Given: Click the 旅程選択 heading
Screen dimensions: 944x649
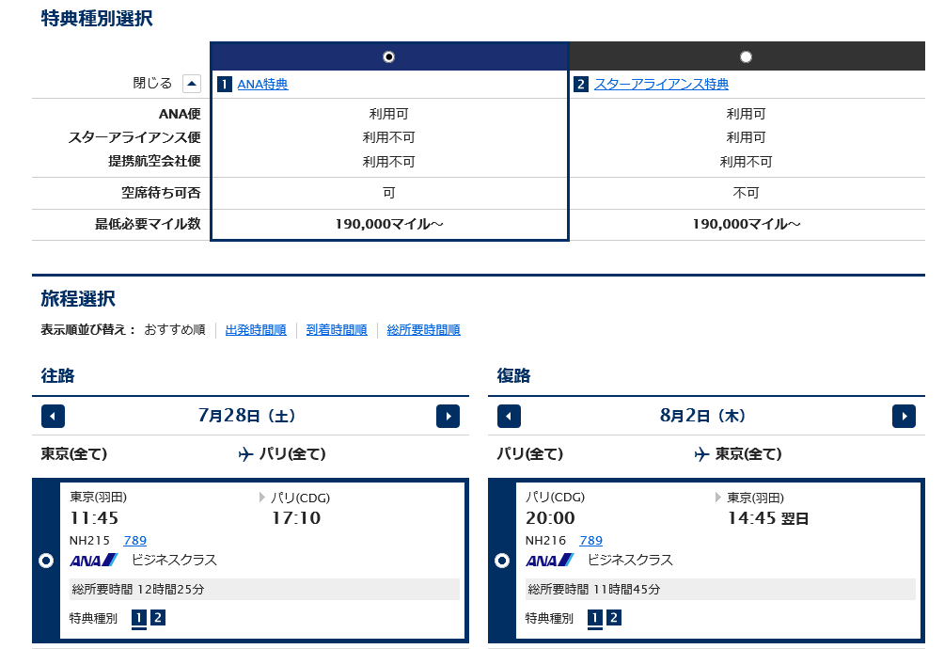Looking at the screenshot, I should pyautogui.click(x=78, y=298).
